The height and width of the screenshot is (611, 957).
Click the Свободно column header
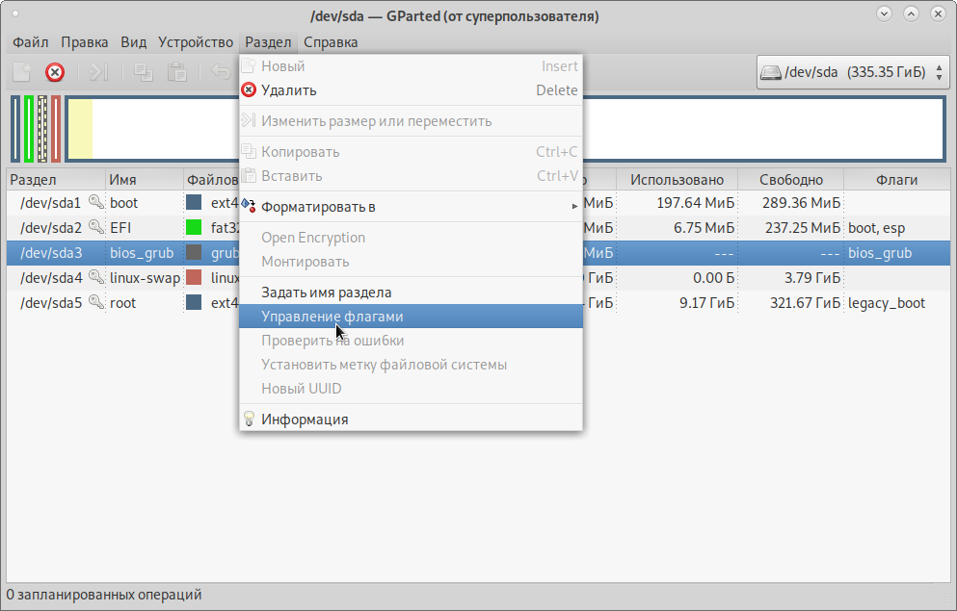[791, 180]
